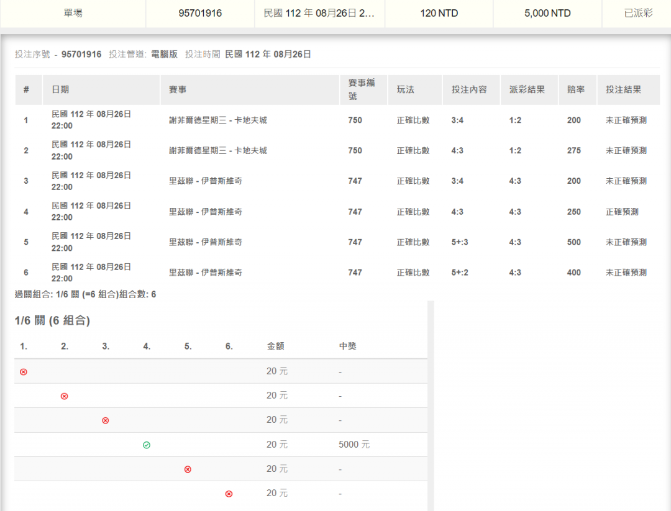The width and height of the screenshot is (671, 511).
Task: Click match name in row 4
Action: (206, 212)
